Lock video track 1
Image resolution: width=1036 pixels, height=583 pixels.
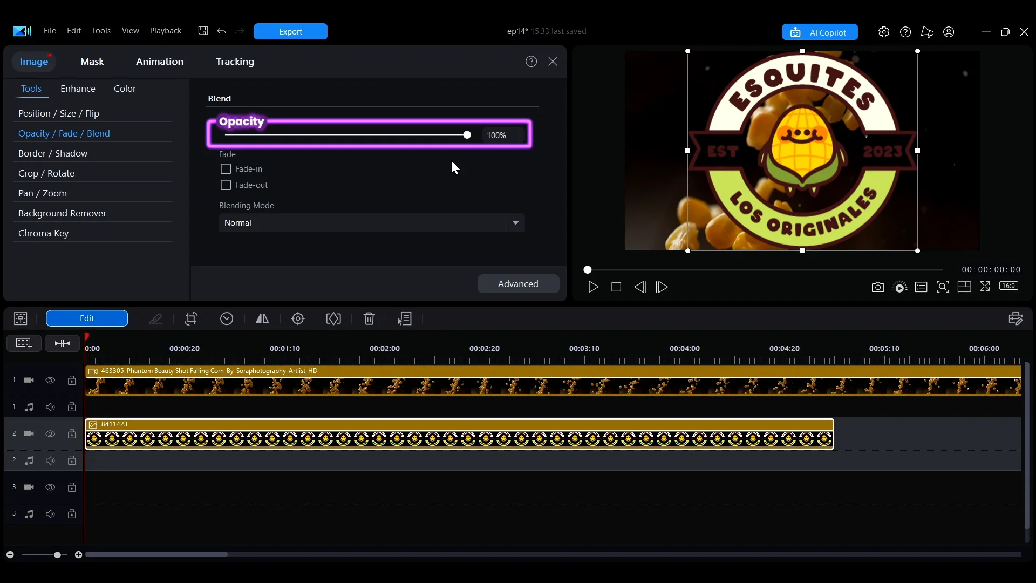coord(72,381)
